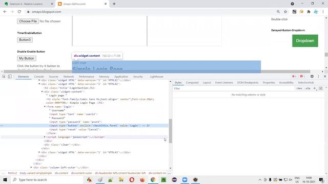Screen dimensions: 328x184
Task: Toggle the inspect element picker icon
Action: click(x=4, y=77)
